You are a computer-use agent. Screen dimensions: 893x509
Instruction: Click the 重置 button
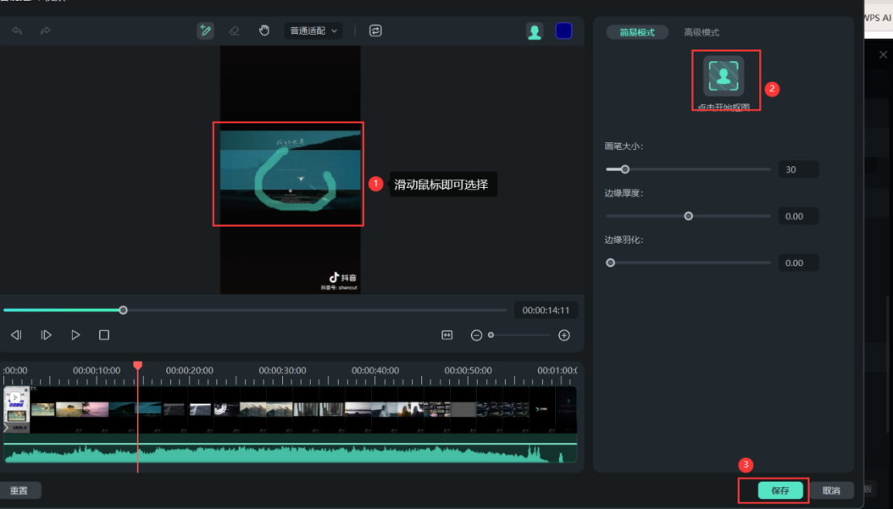19,490
